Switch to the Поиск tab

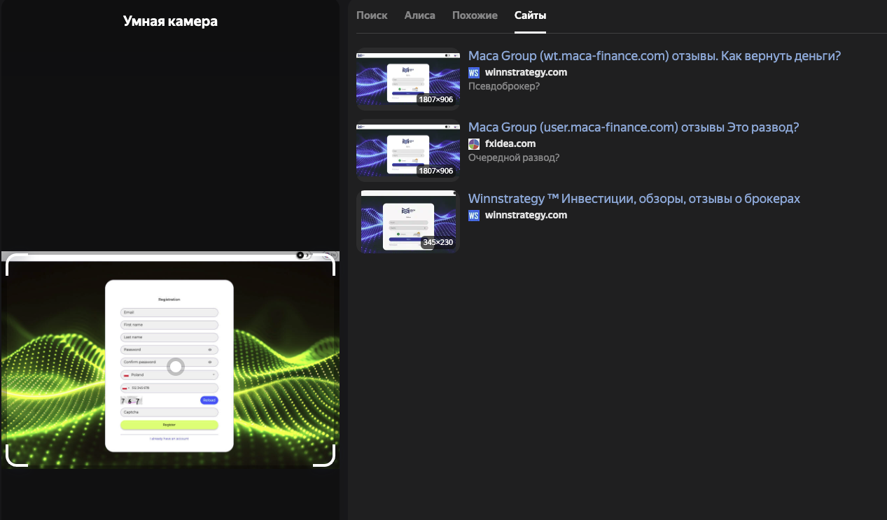pyautogui.click(x=372, y=15)
